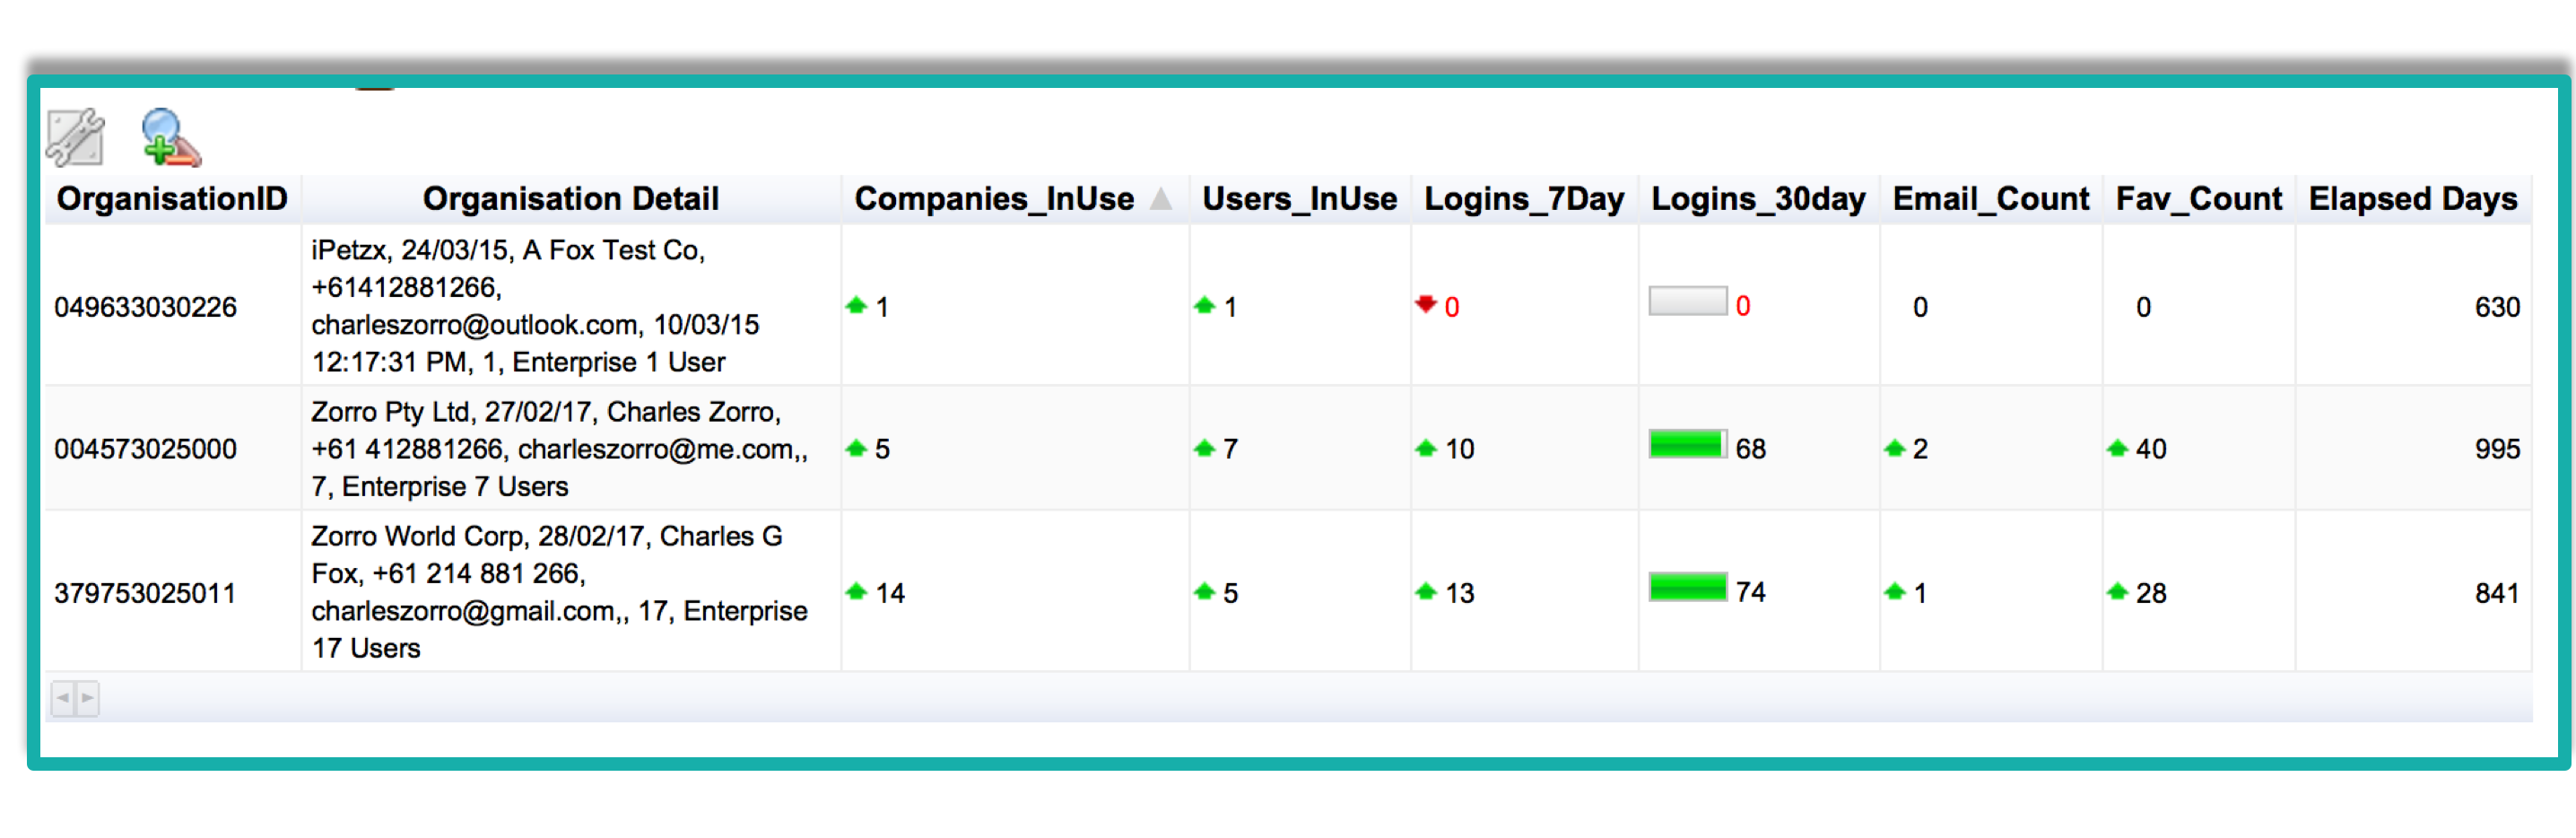2576x838 pixels.
Task: Click Zorro Pty Ltd detail cell
Action: [x=570, y=449]
